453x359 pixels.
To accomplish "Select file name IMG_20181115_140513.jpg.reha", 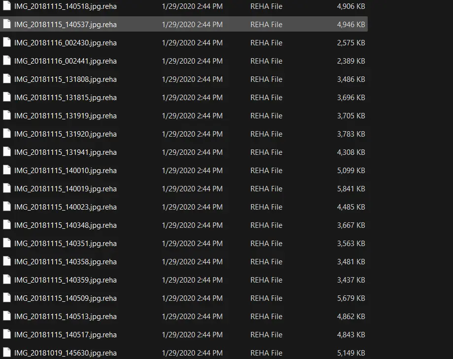I will click(x=66, y=317).
